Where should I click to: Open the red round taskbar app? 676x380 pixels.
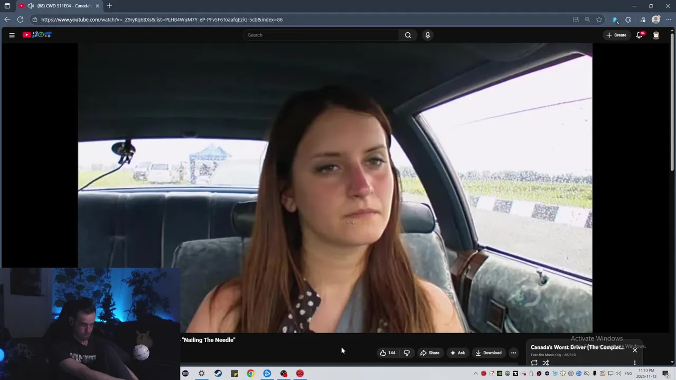coord(300,373)
